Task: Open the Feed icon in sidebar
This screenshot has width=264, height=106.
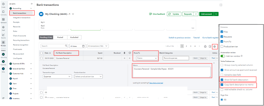Action: 3,27
